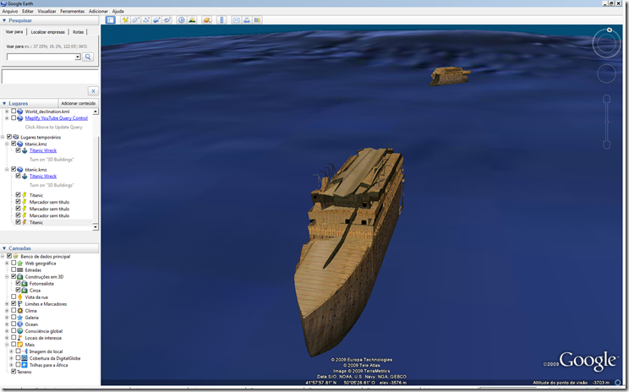
Task: Select the Trilhas para a África layer
Action: (x=48, y=365)
